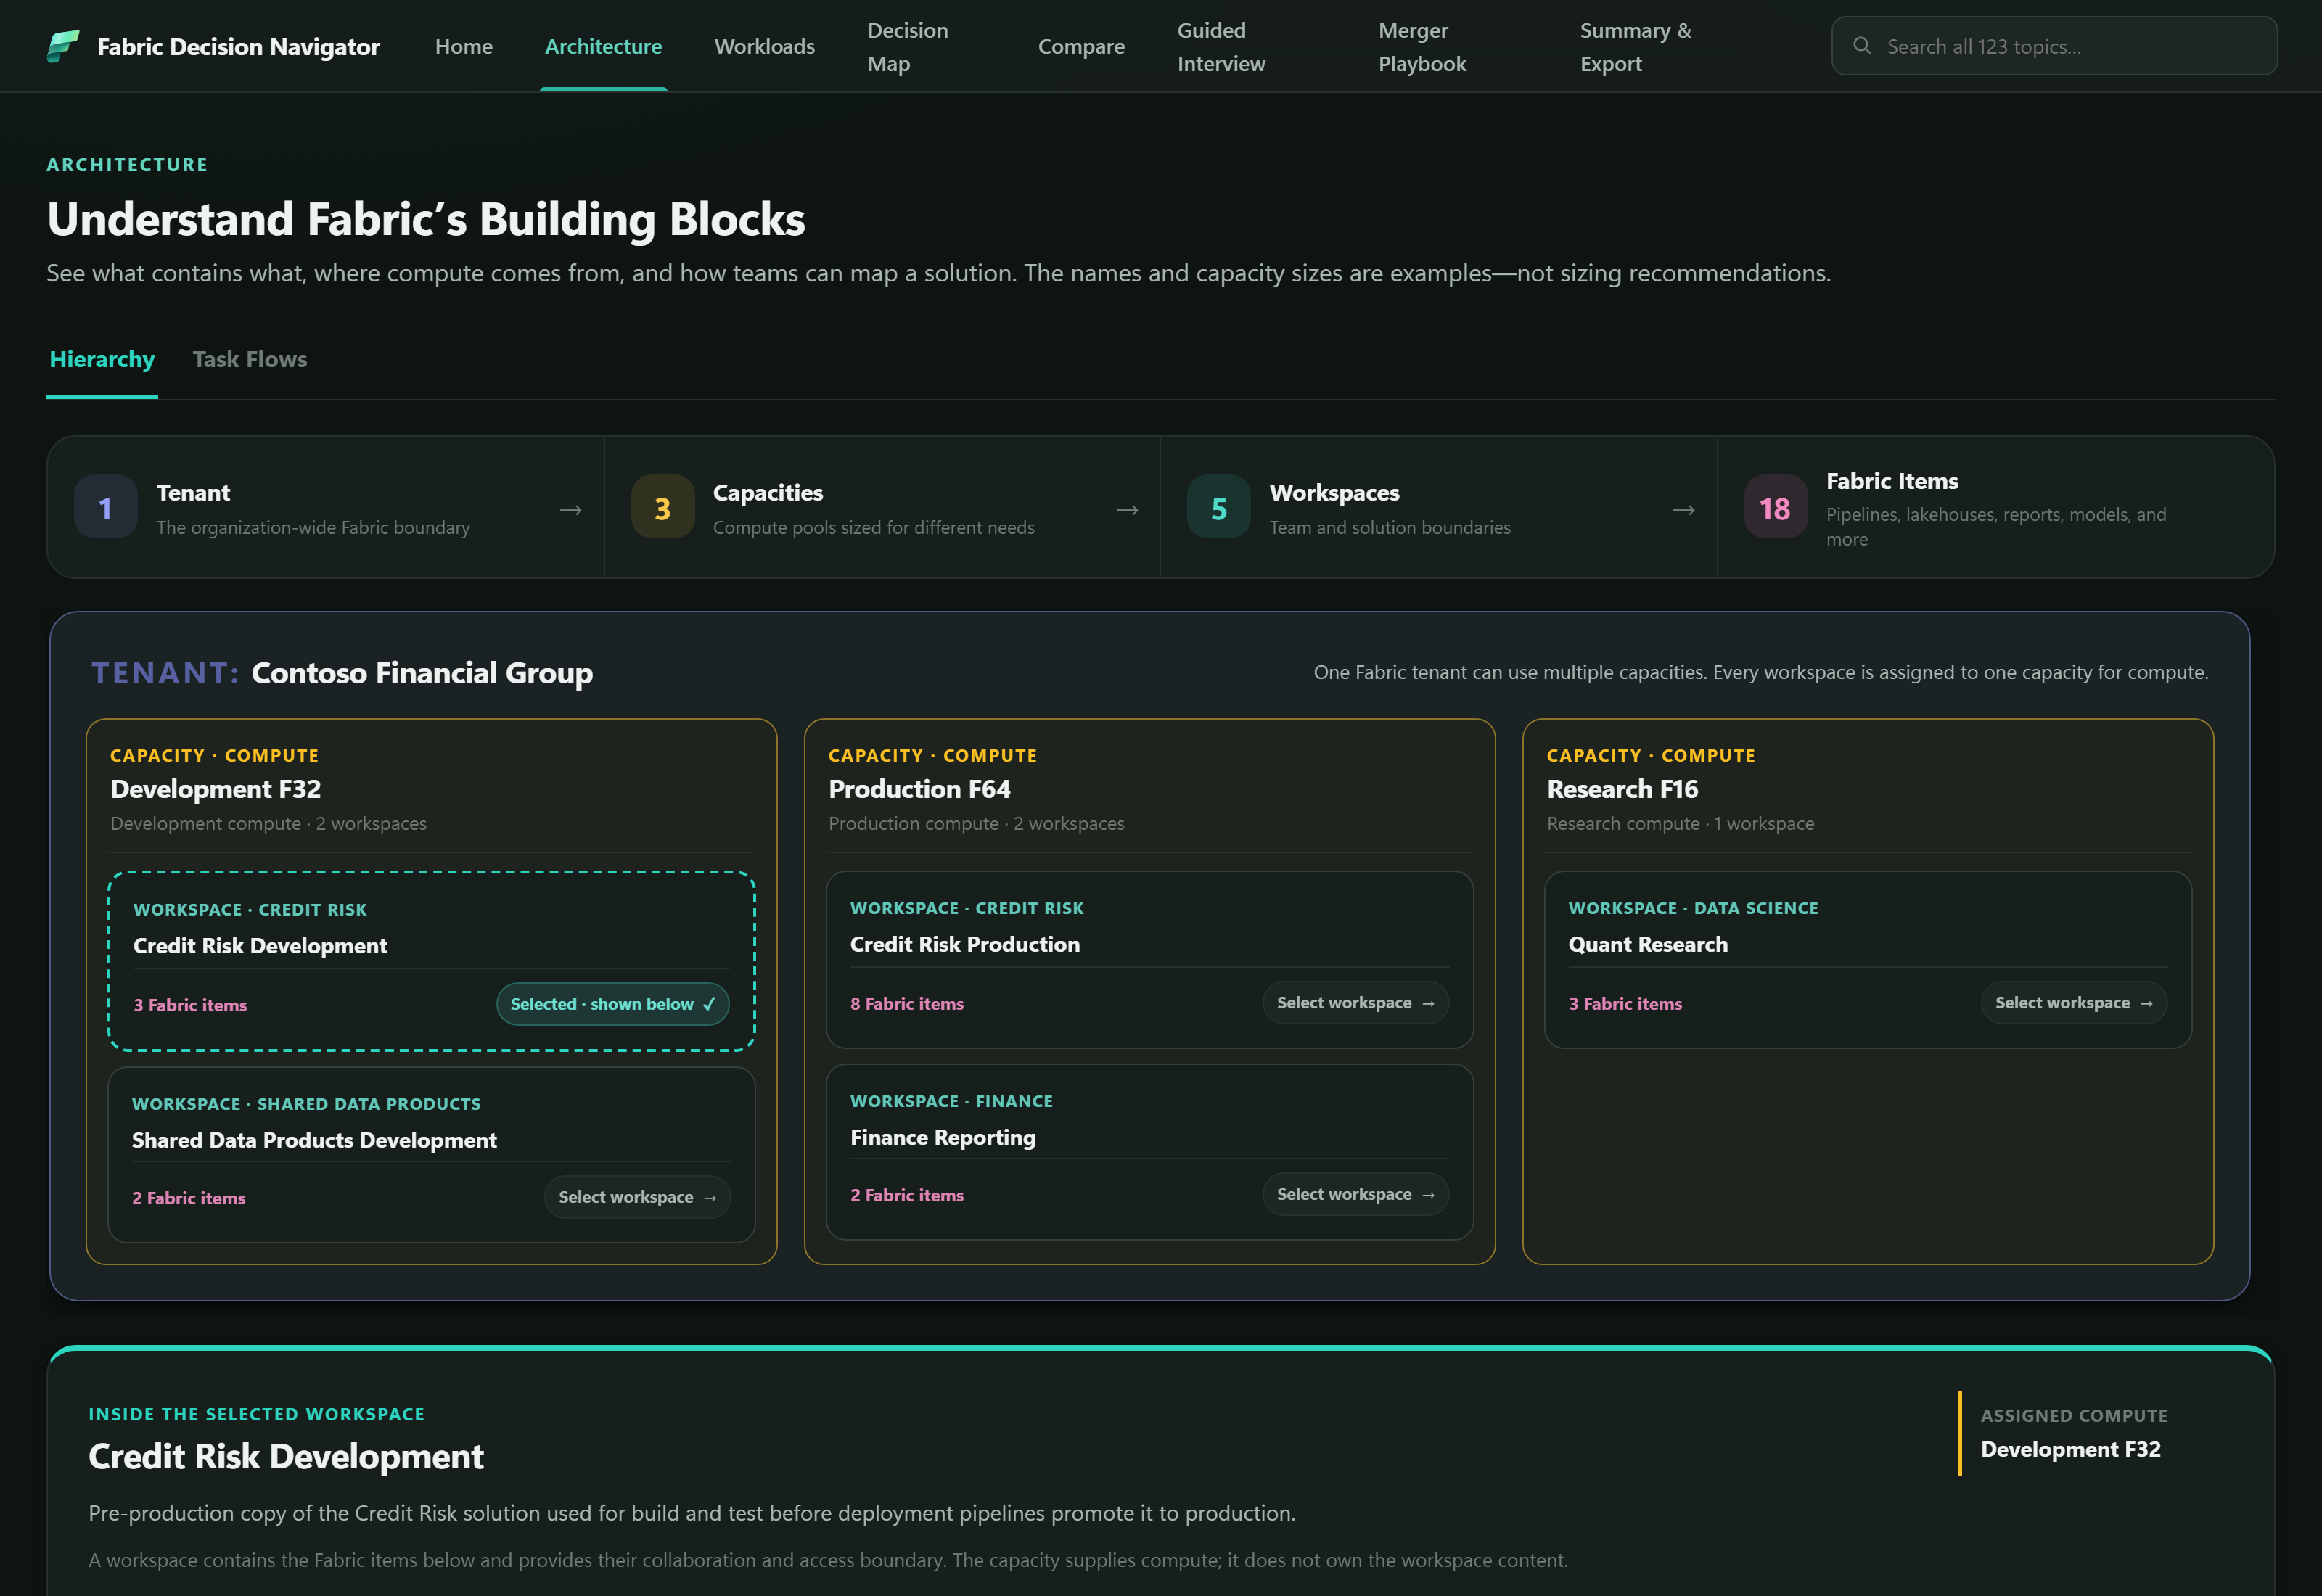Go to the Workloads page
Screen dimensions: 2322x1596
coord(764,46)
